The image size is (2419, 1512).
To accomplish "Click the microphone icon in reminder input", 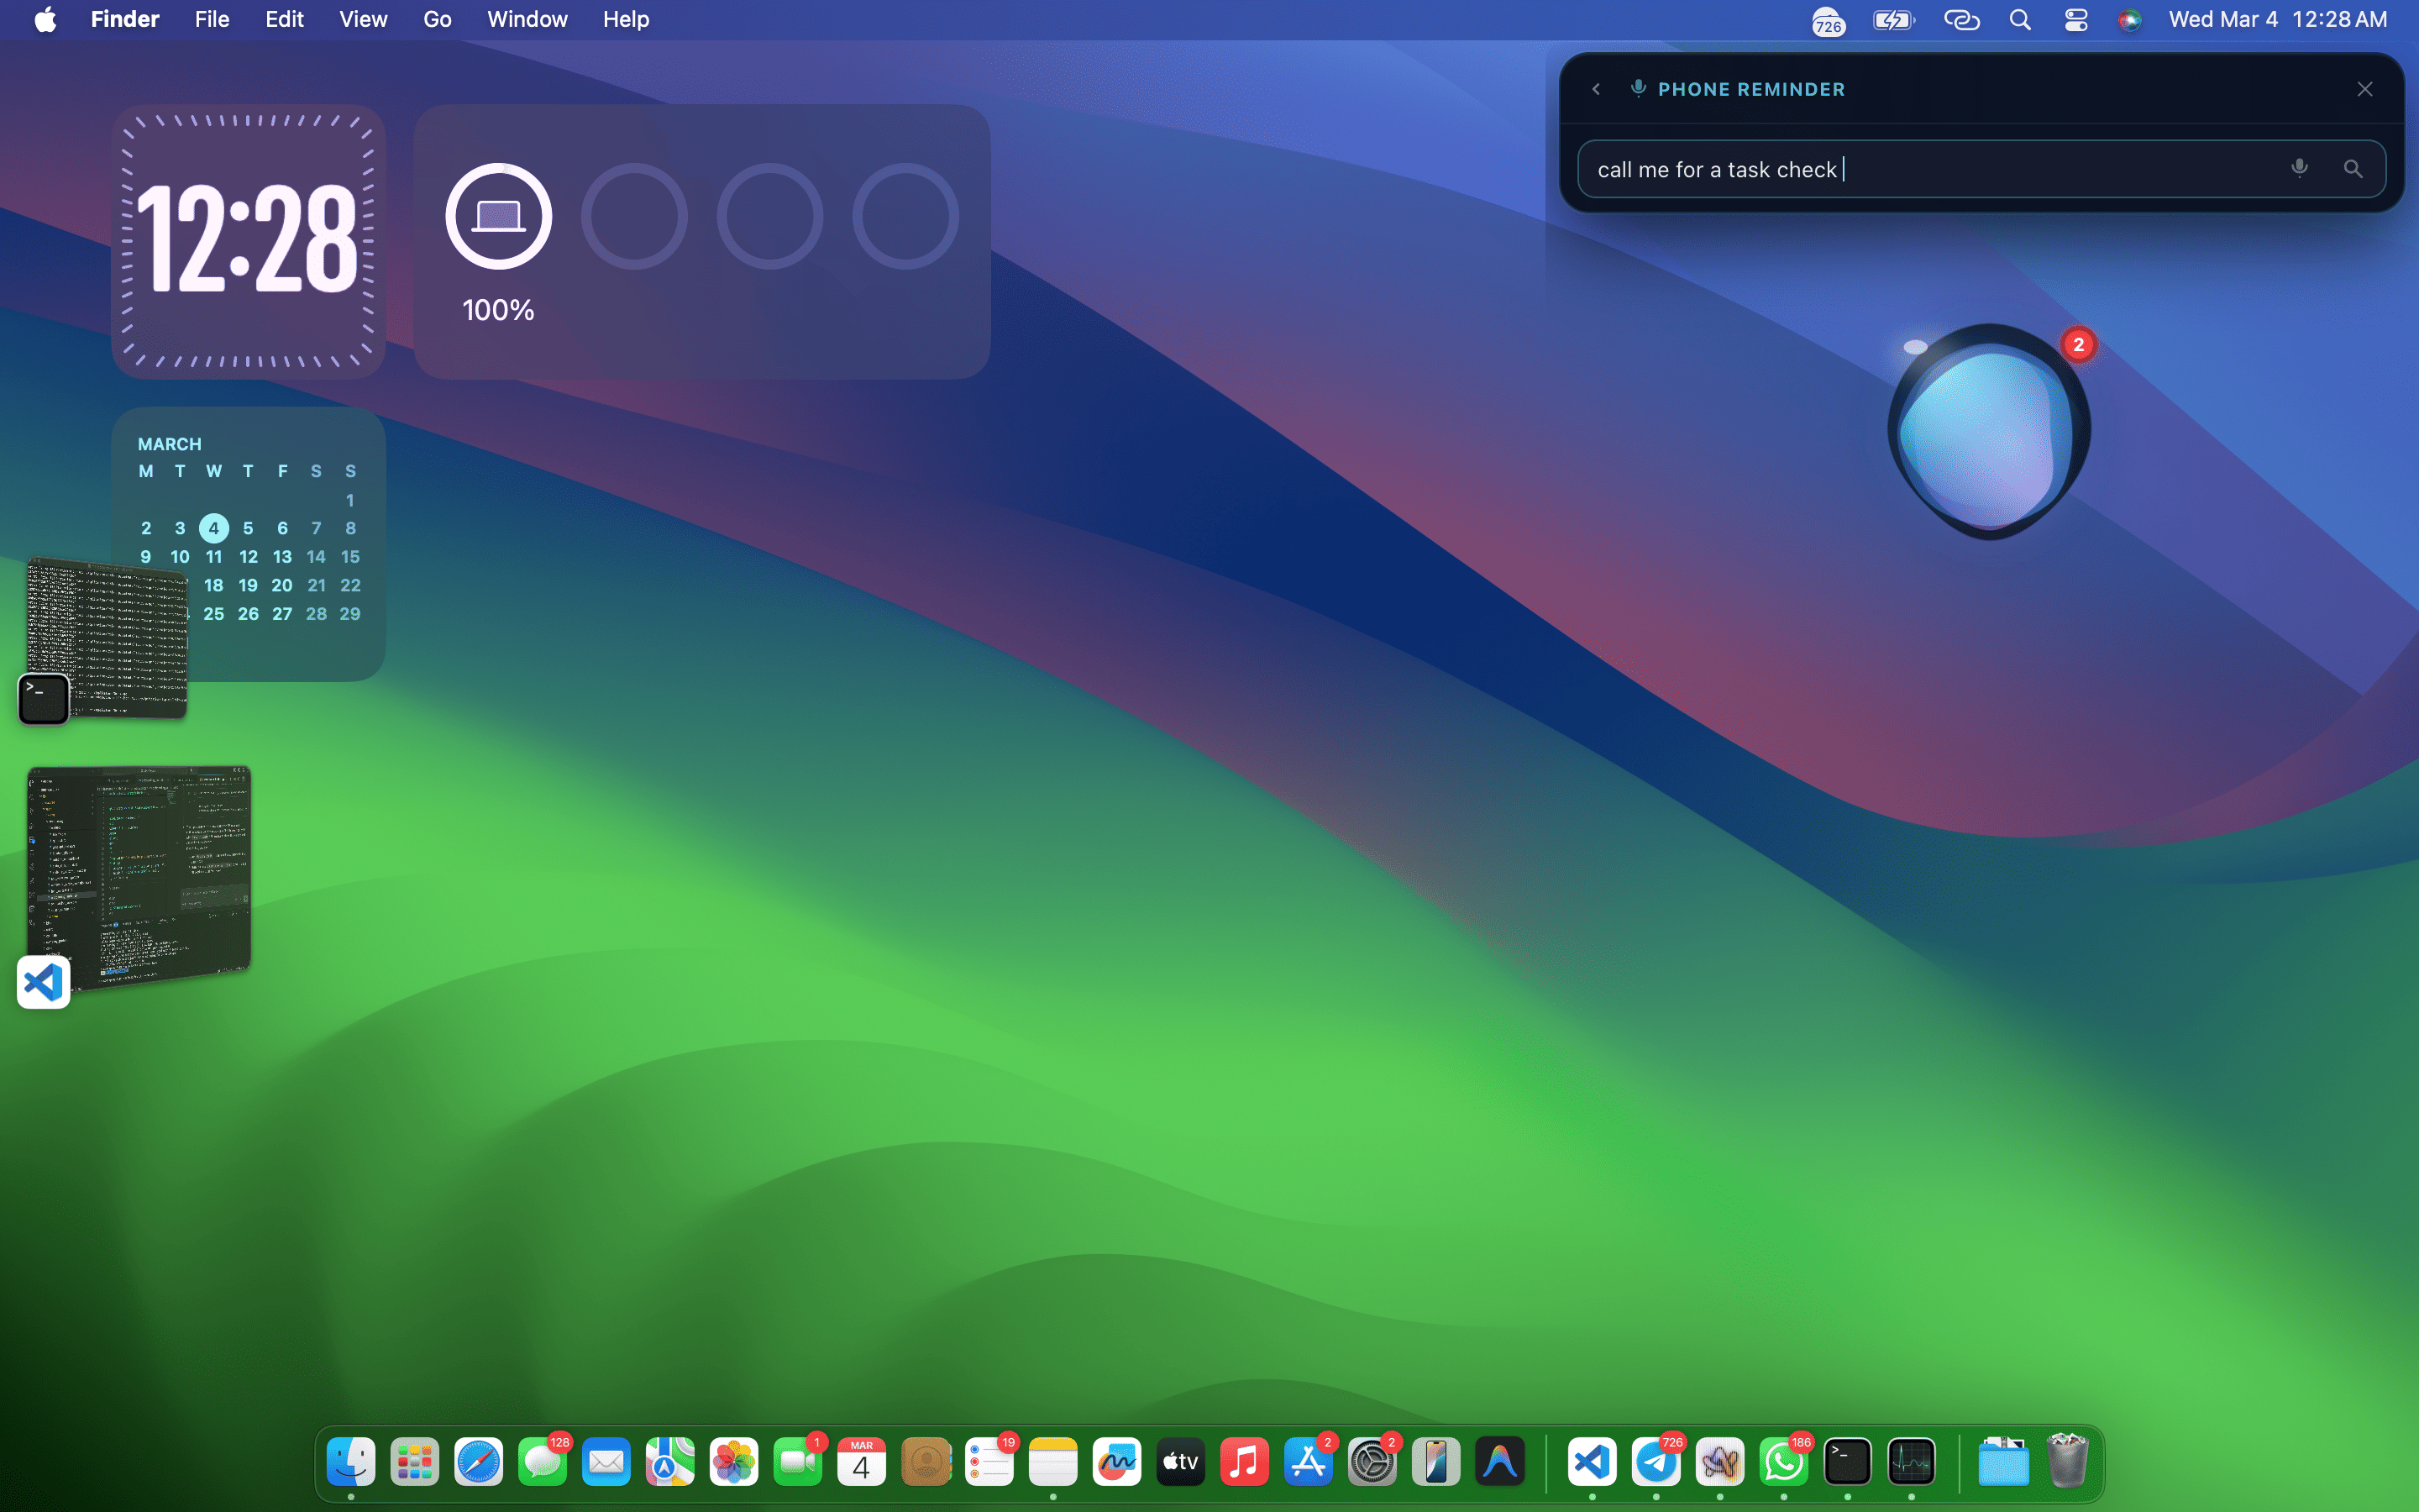I will [2298, 169].
